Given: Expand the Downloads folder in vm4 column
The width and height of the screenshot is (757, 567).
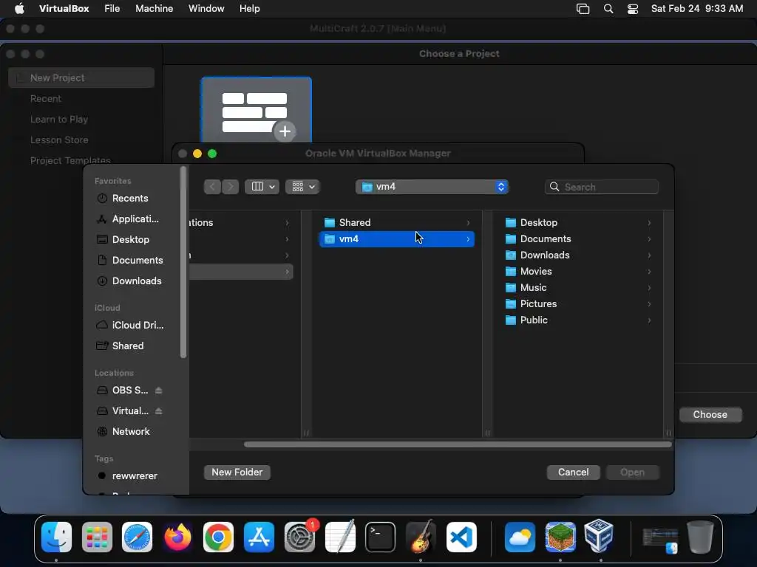Looking at the screenshot, I should click(x=649, y=255).
